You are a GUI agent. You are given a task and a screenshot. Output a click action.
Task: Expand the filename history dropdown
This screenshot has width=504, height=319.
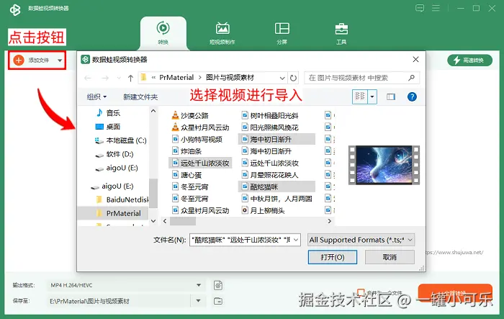click(296, 240)
